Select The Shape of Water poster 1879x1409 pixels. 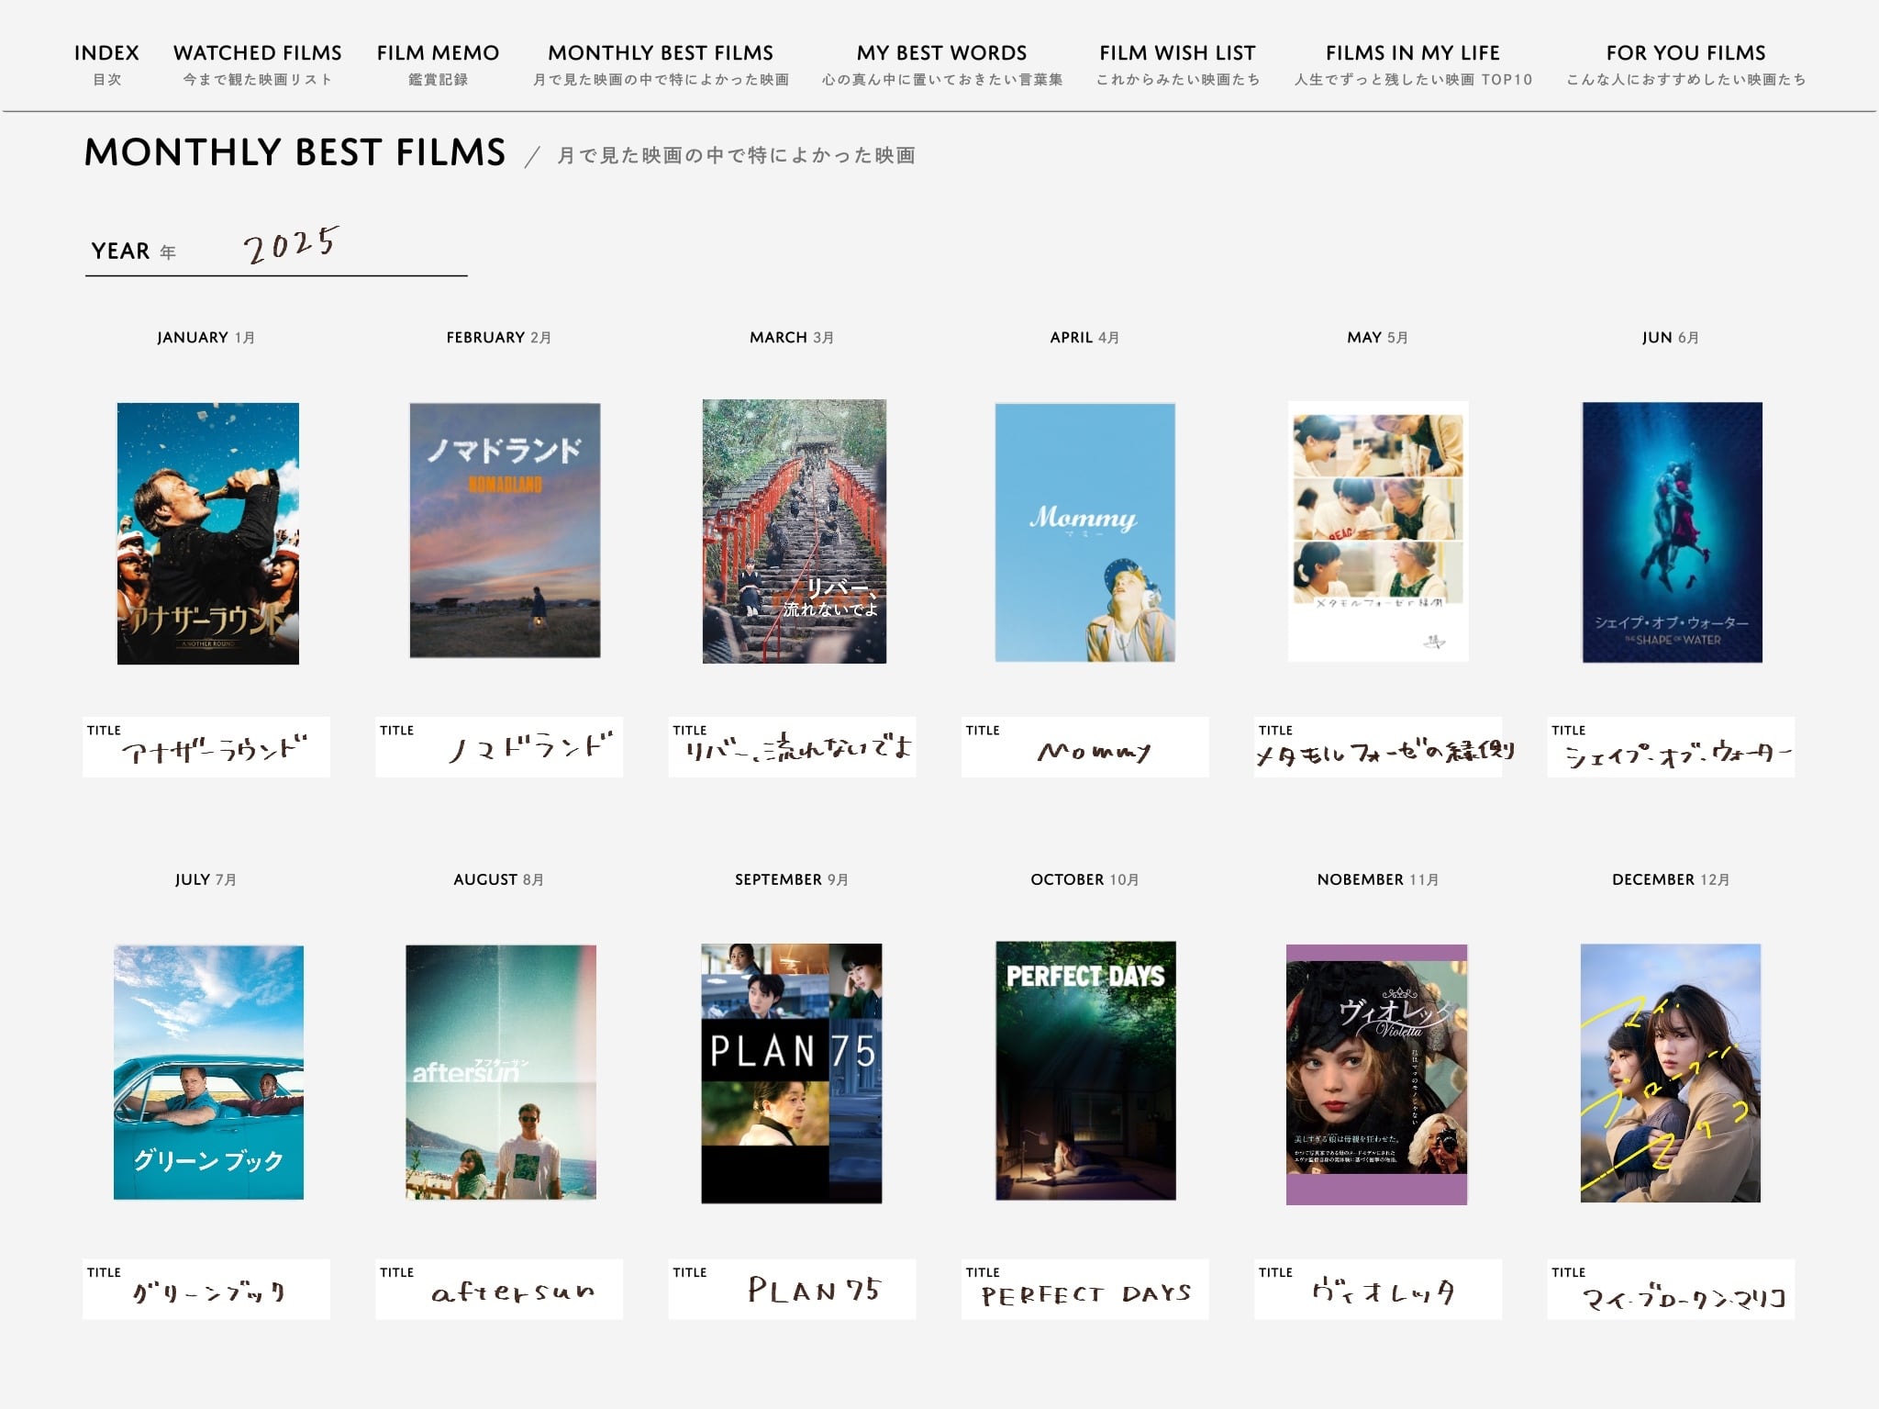(x=1672, y=532)
